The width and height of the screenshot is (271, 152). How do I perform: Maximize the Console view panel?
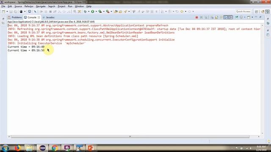pos(260,17)
